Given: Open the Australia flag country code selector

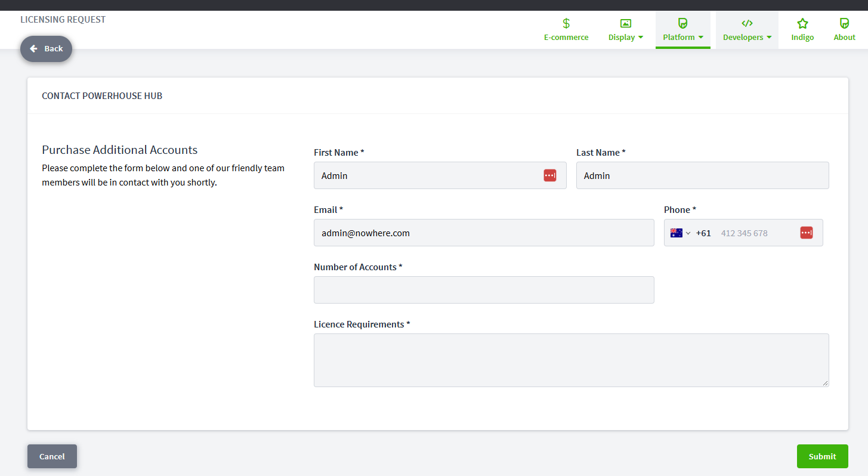Looking at the screenshot, I should tap(680, 233).
